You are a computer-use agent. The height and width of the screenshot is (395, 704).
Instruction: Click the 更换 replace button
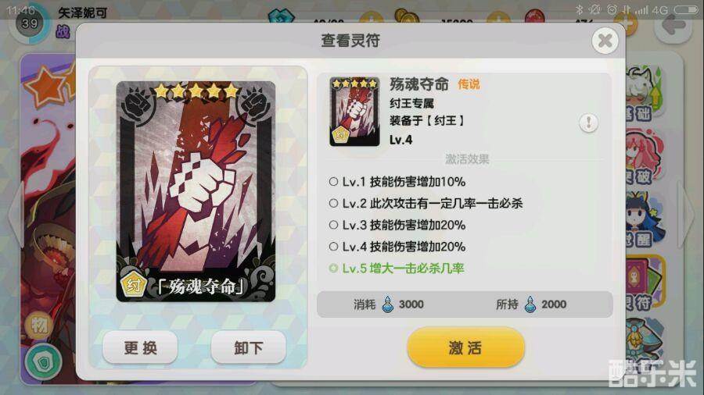(x=140, y=347)
